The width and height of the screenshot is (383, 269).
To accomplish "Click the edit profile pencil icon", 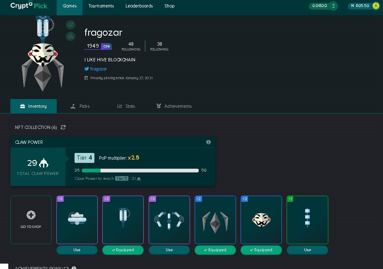I will coord(70,24).
